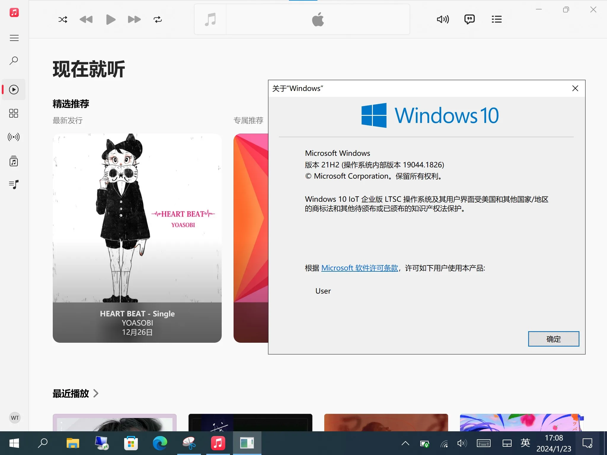Screen dimensions: 607x455
Task: Open the HEART BEAT Single album card
Action: 137,238
